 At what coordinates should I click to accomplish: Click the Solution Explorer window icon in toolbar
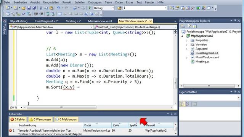coord(172,8)
